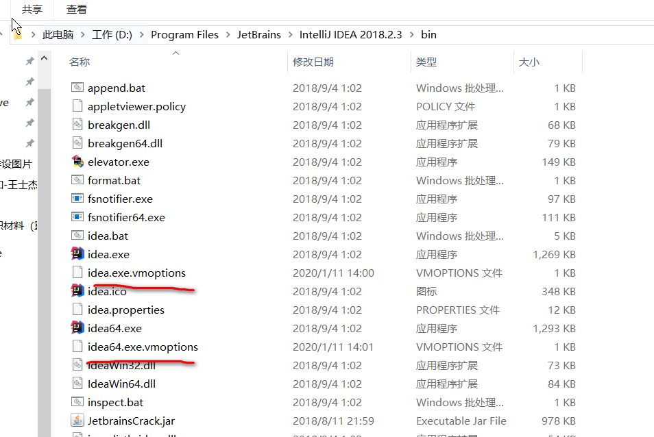Click file name idea.exe.vmoptions

click(136, 273)
